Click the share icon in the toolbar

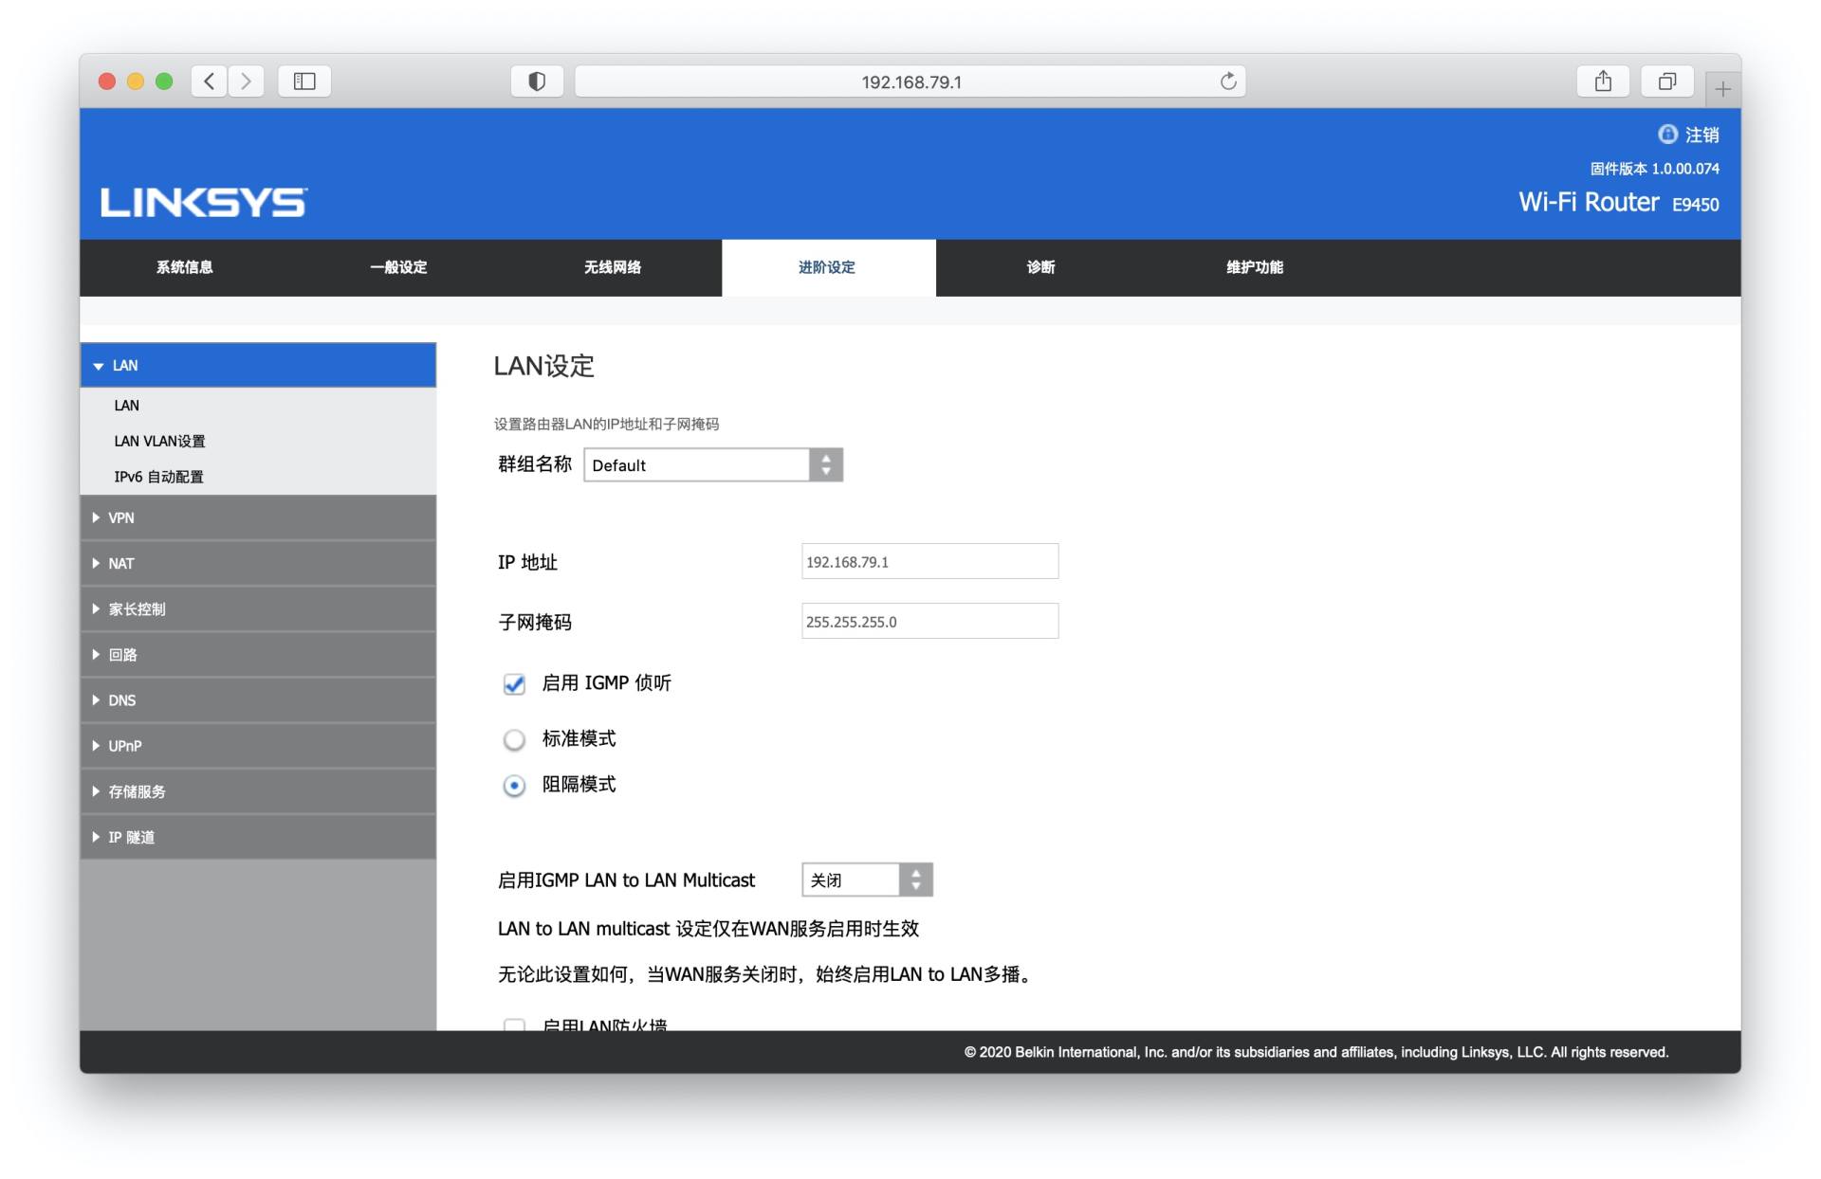coord(1603,81)
